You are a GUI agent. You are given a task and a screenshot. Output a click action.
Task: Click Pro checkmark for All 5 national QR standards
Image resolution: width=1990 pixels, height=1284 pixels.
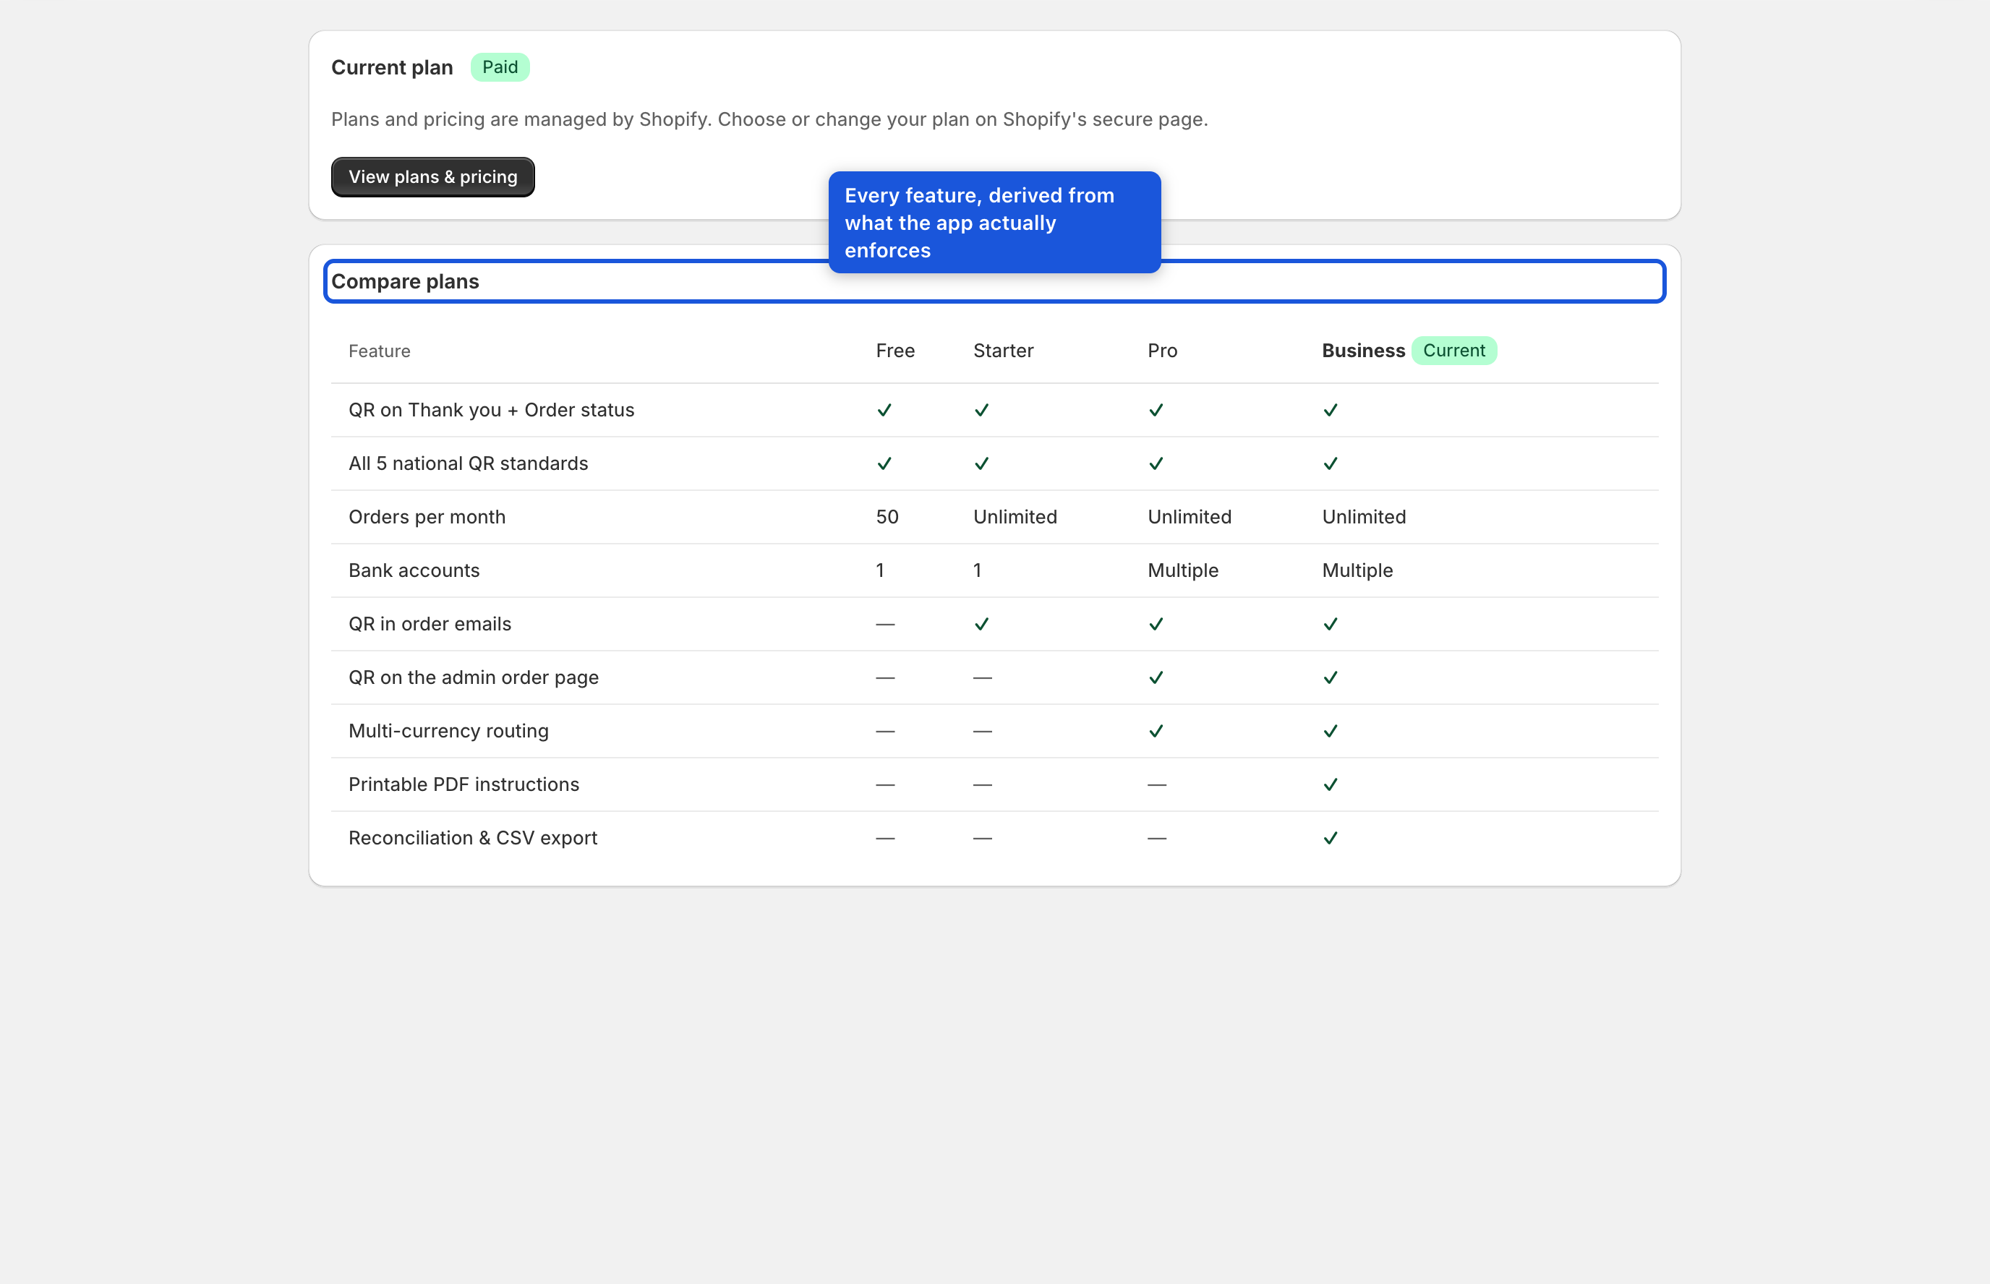pyautogui.click(x=1156, y=463)
